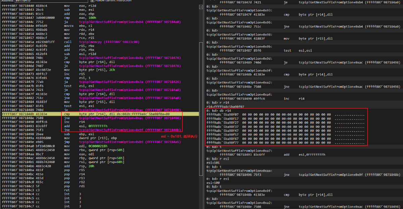Select the pop rdi instruction row

point(100,187)
